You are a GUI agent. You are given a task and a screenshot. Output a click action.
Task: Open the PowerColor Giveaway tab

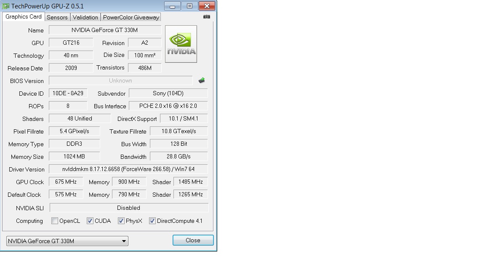(131, 17)
